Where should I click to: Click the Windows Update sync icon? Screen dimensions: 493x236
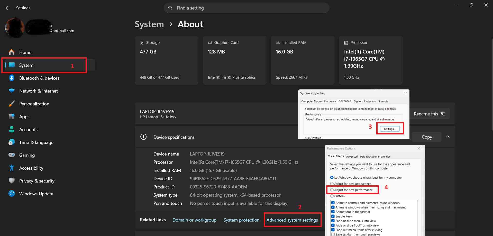[12, 194]
